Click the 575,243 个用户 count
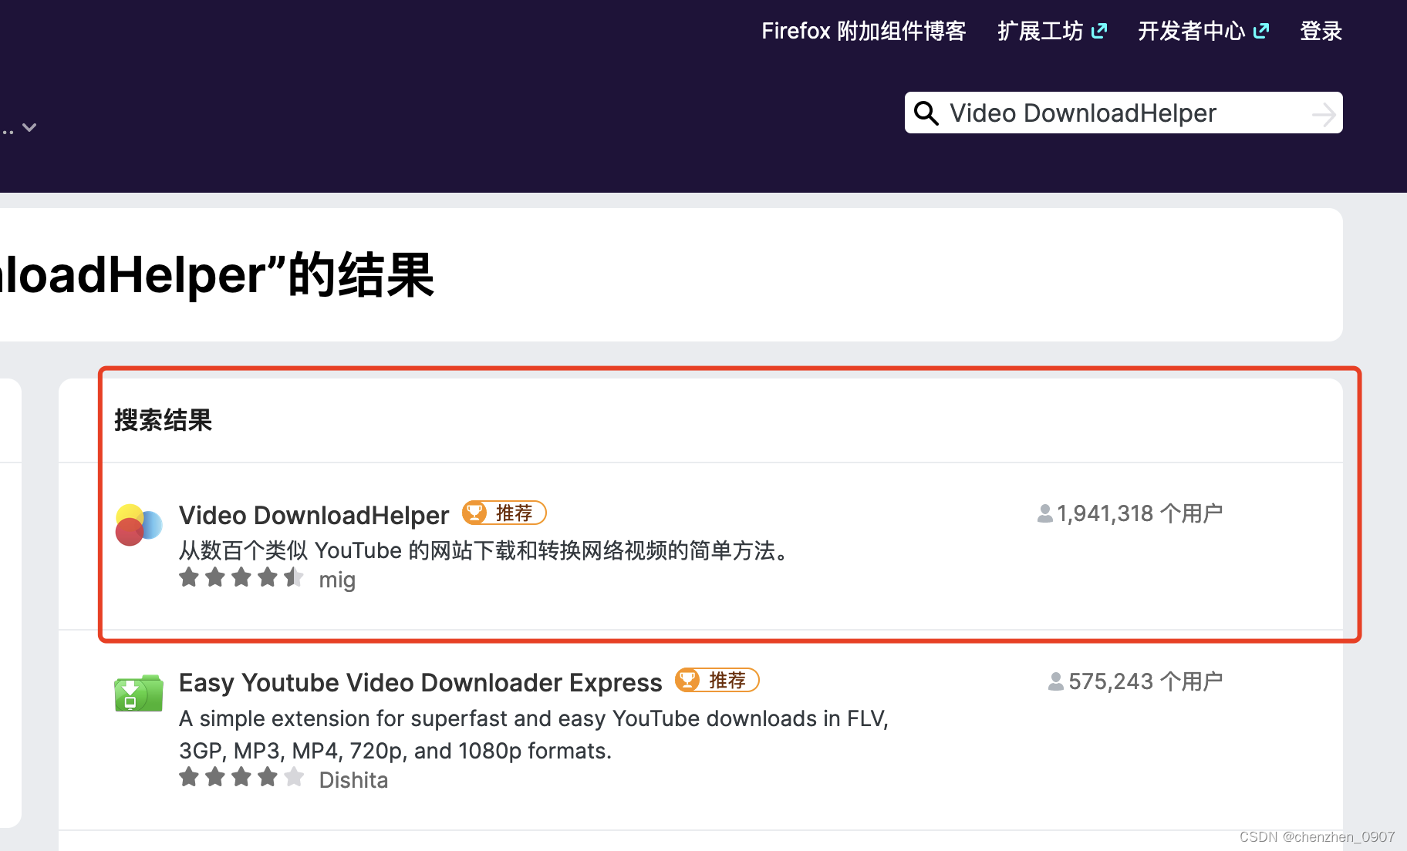The width and height of the screenshot is (1407, 851). pyautogui.click(x=1146, y=681)
